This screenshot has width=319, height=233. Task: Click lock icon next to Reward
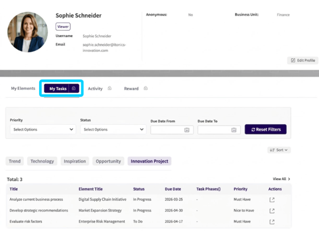pos(146,88)
